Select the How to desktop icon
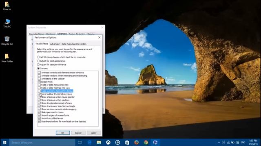Screen dimensions: 261x146 click(7, 6)
